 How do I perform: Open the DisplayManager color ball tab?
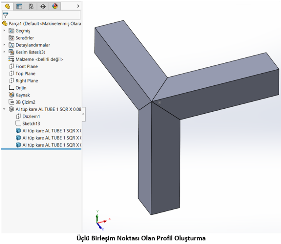[55, 6]
